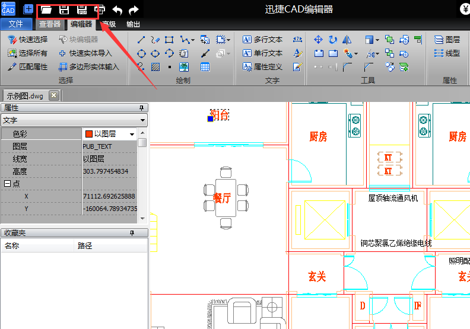Click 多边形实体输入 button
The image size is (470, 329).
tap(89, 67)
